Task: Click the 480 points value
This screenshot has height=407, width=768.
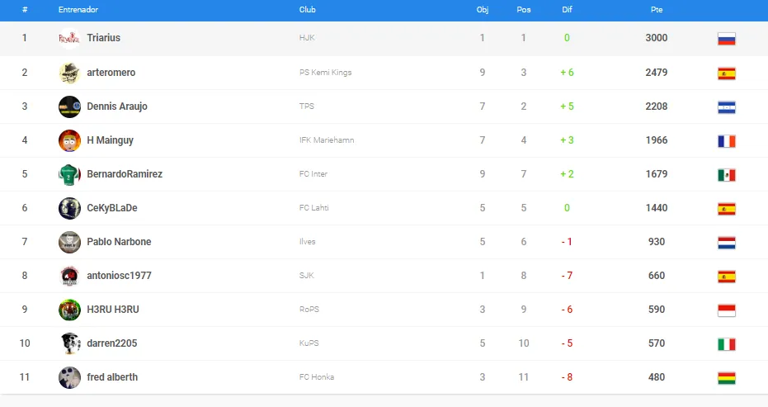Action: coord(657,377)
